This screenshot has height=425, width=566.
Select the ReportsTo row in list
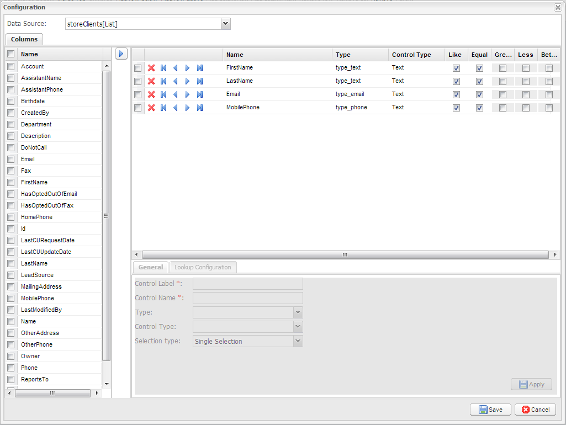pos(54,379)
